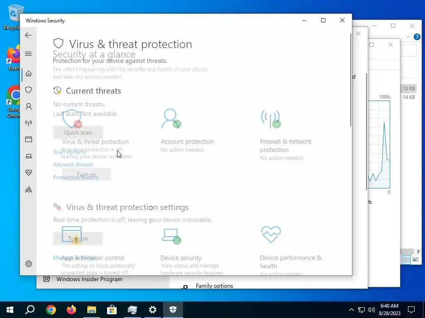
Task: Click the Account protection tile icon
Action: coord(171,118)
